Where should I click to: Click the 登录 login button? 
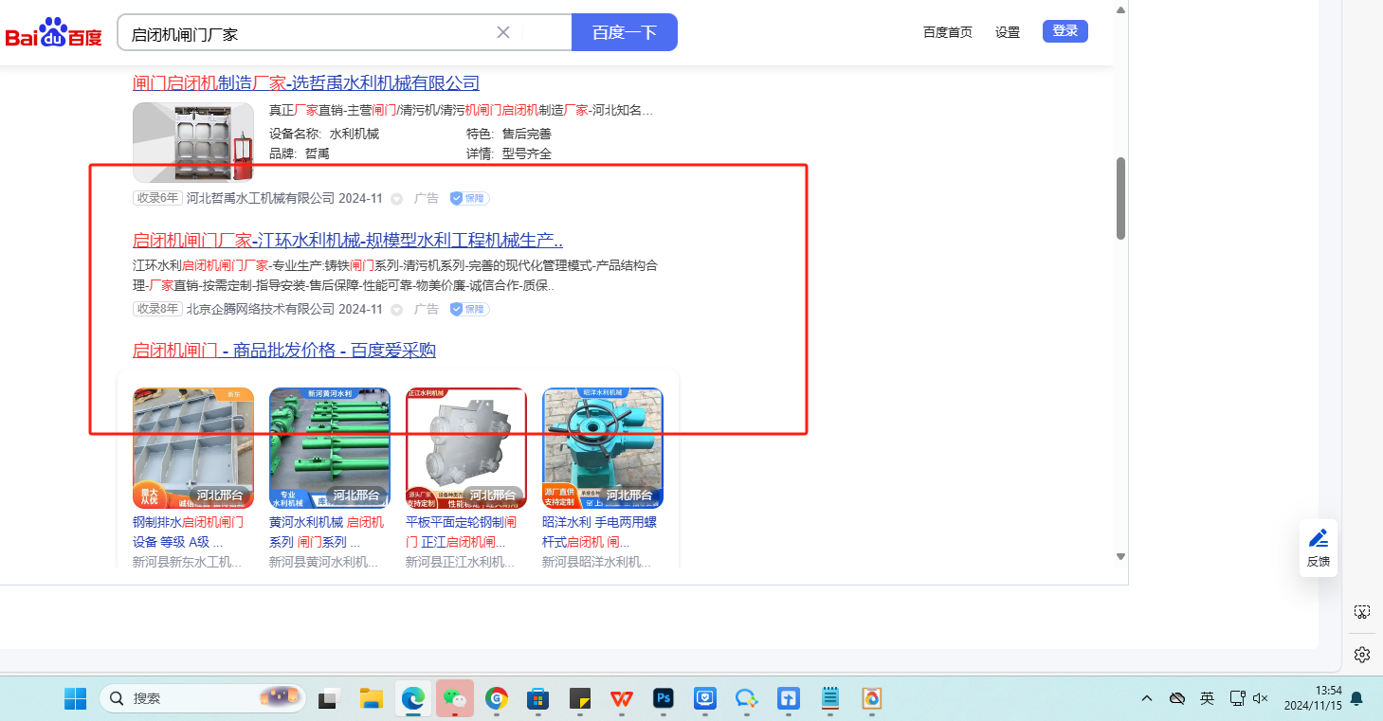1065,31
